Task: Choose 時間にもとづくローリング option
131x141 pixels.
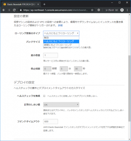Action: tap(61, 45)
